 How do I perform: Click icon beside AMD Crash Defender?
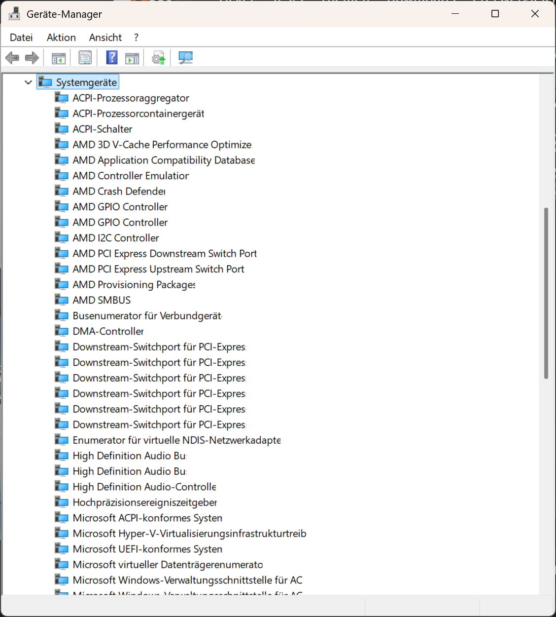tap(62, 191)
